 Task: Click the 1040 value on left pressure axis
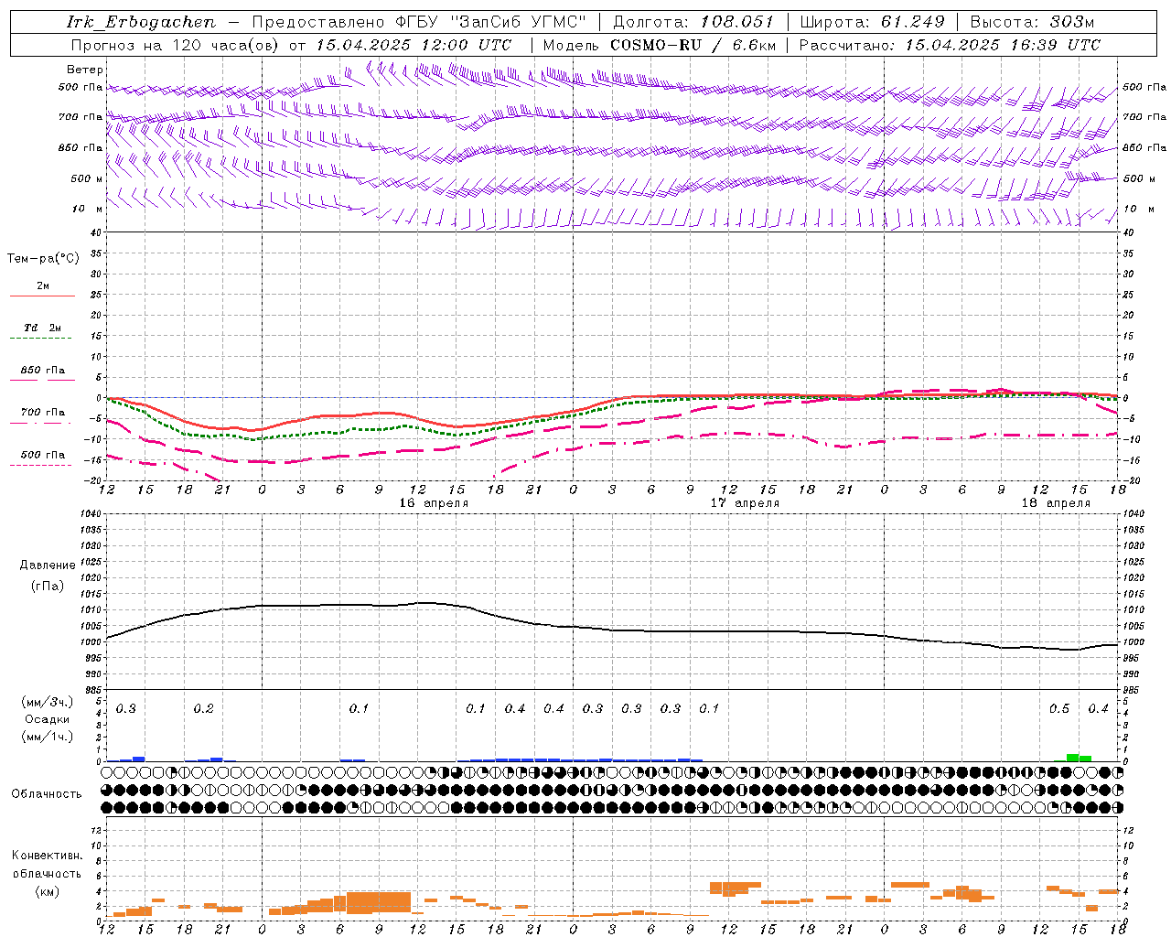click(90, 513)
